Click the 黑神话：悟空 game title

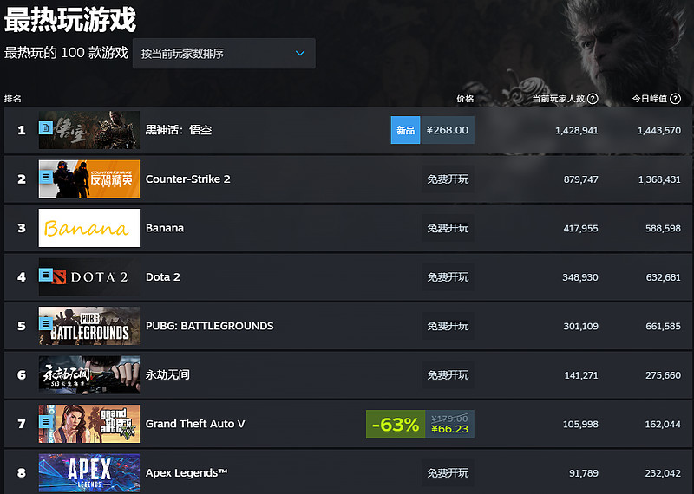(179, 130)
